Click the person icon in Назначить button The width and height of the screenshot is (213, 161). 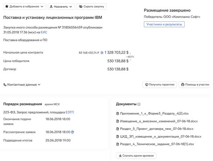51,7
